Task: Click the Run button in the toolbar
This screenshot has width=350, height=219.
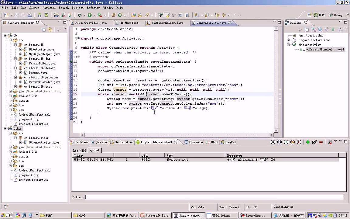Action: coord(90,15)
